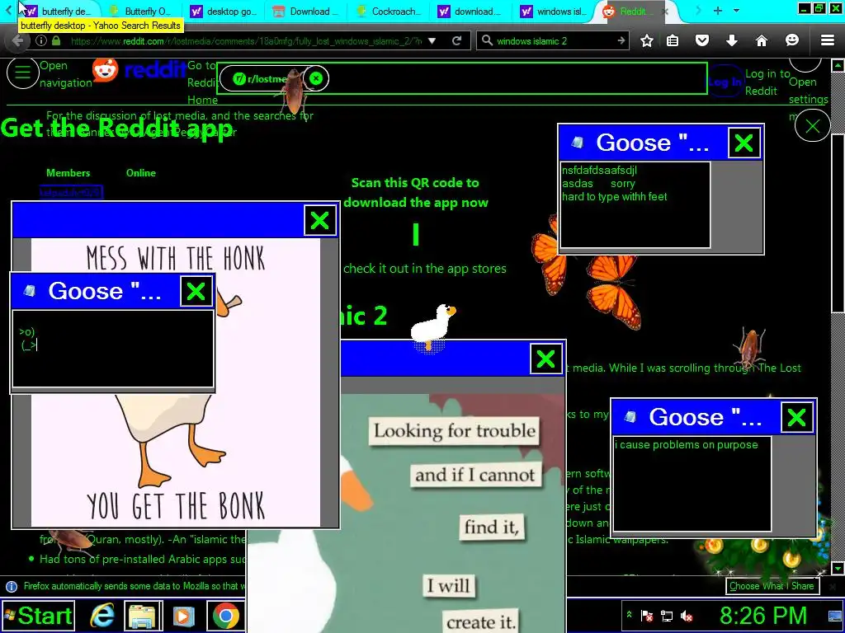The image size is (845, 633).
Task: Click the search box containing 'windows islamic 2'
Action: pyautogui.click(x=553, y=41)
